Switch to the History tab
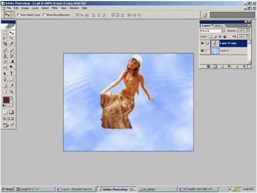Viewport: 257px width, 193px height. [x=219, y=26]
